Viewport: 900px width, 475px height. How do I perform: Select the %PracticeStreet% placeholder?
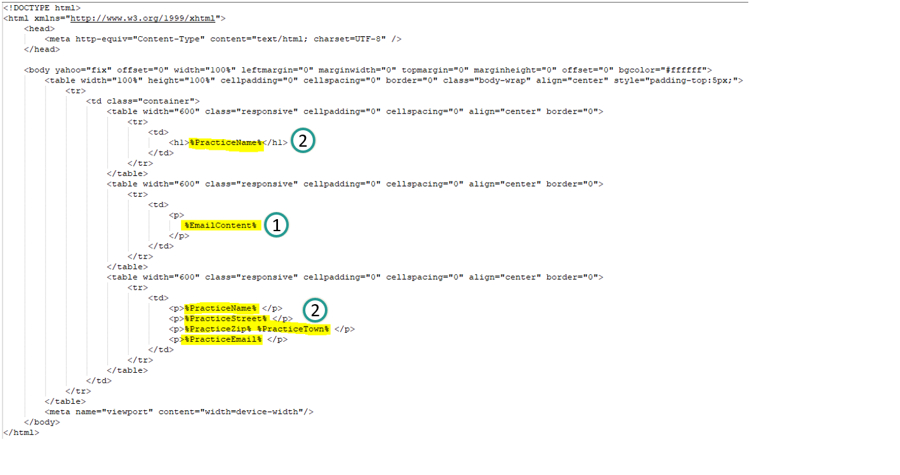226,319
